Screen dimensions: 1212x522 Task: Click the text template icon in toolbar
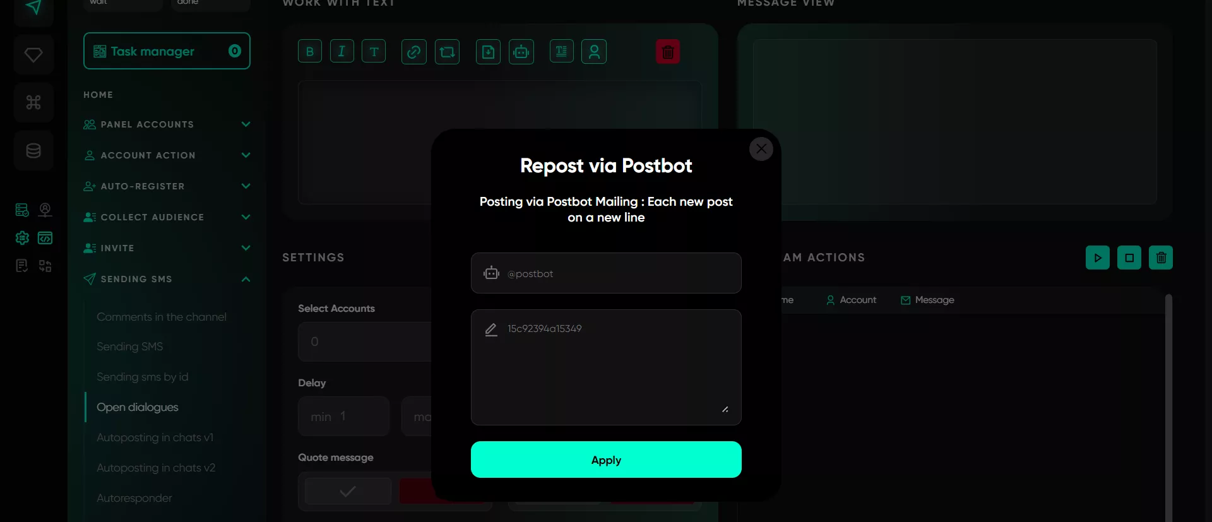[x=561, y=51]
